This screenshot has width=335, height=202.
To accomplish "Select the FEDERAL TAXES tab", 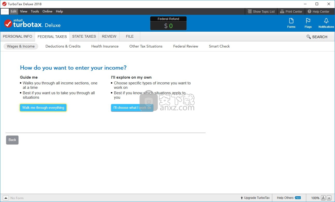I will coord(52,37).
